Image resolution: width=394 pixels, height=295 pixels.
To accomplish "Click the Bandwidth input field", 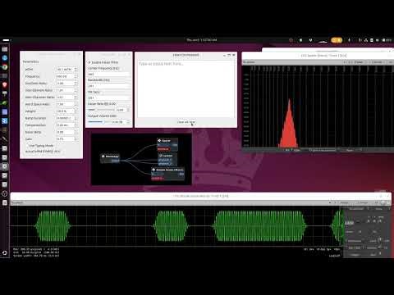I will [x=108, y=86].
